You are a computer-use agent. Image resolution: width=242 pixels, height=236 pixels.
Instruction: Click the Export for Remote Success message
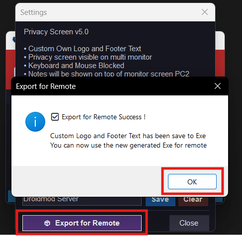pos(104,117)
